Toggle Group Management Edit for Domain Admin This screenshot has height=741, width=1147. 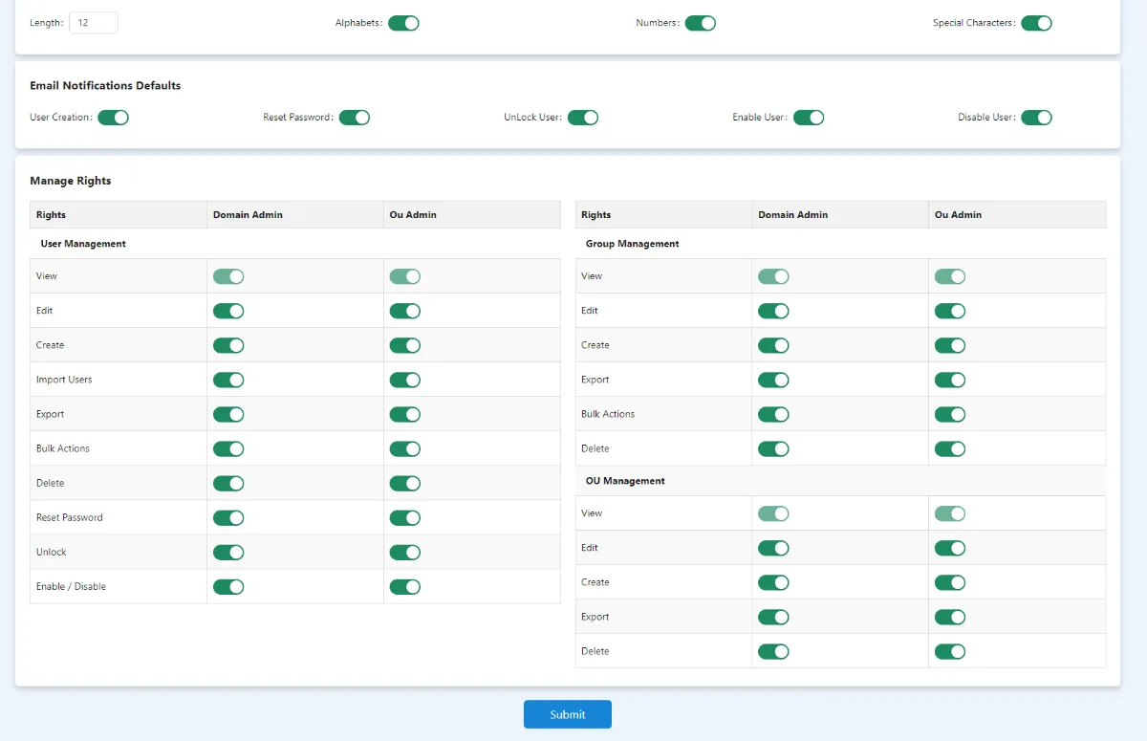click(x=773, y=311)
